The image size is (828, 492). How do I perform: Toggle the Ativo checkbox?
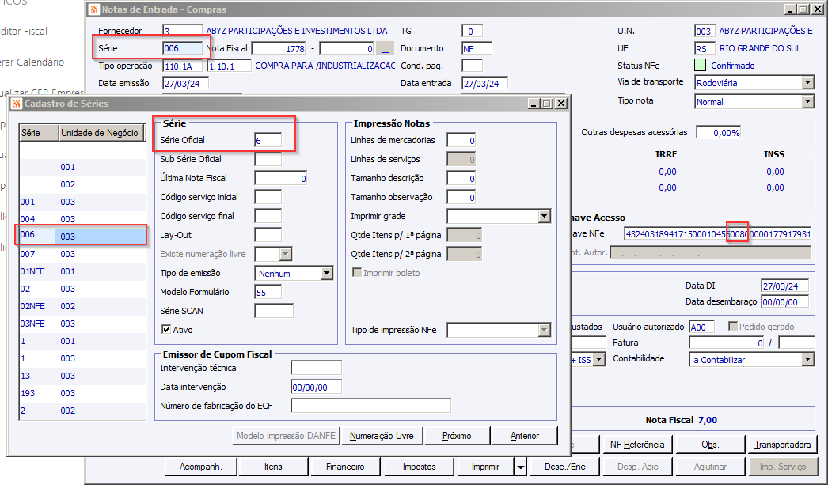(x=165, y=329)
